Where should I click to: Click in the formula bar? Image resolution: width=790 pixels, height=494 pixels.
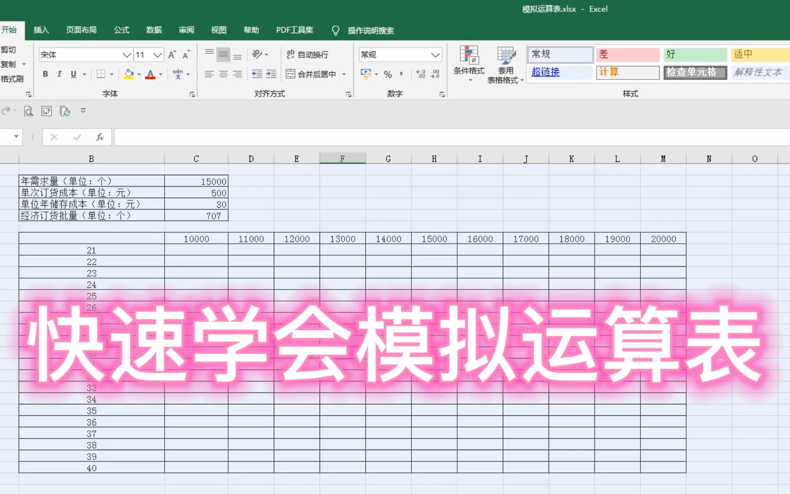coord(452,137)
